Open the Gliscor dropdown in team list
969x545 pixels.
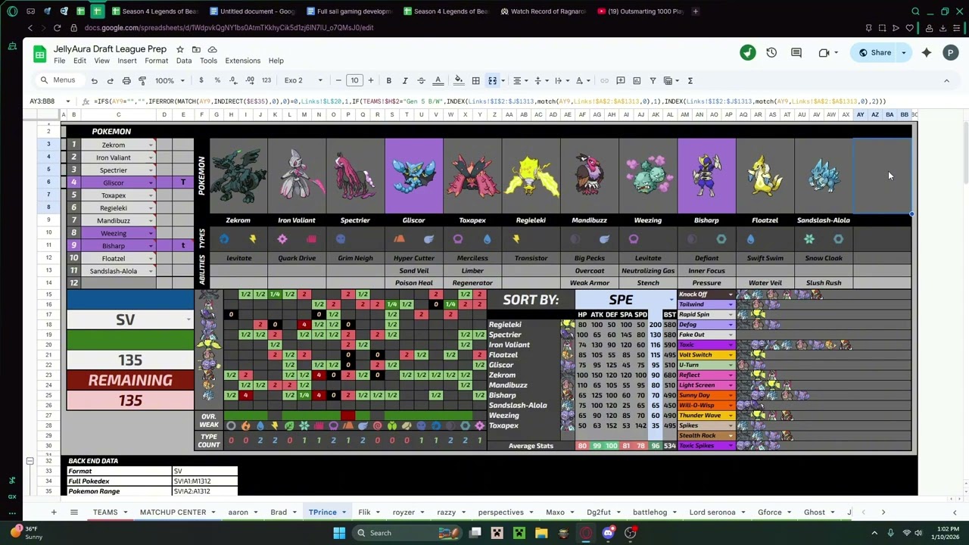pyautogui.click(x=151, y=183)
